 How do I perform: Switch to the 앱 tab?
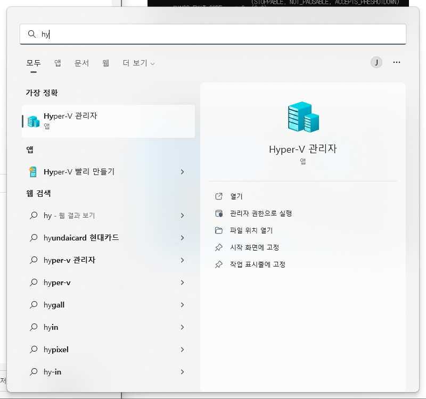[x=58, y=63]
